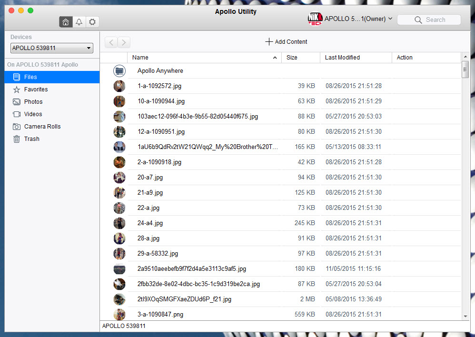Click the Name column header label
This screenshot has width=475, height=337.
[140, 58]
